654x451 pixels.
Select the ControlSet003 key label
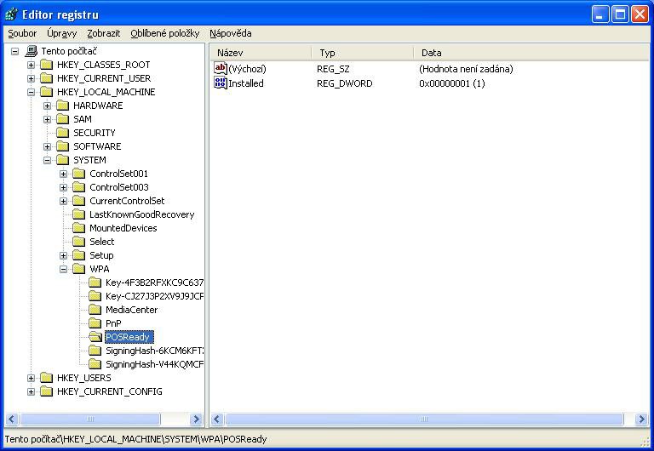[x=119, y=187]
